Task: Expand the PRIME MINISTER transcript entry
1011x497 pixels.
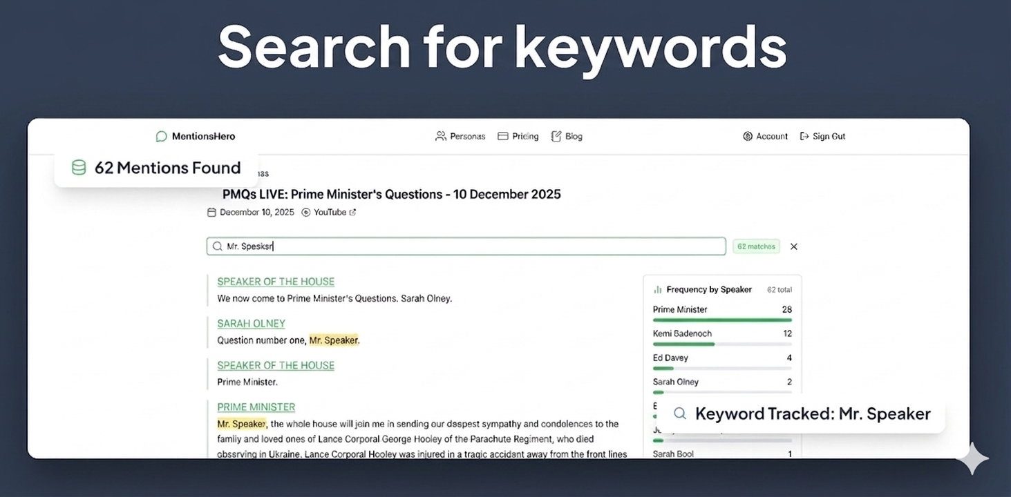Action: point(256,407)
